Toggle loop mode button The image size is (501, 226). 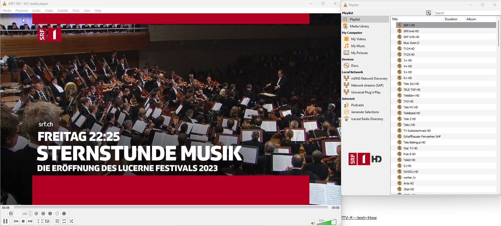pos(64,221)
